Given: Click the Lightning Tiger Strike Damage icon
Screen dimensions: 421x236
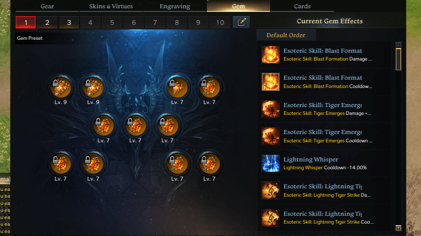Looking at the screenshot, I should point(270,190).
